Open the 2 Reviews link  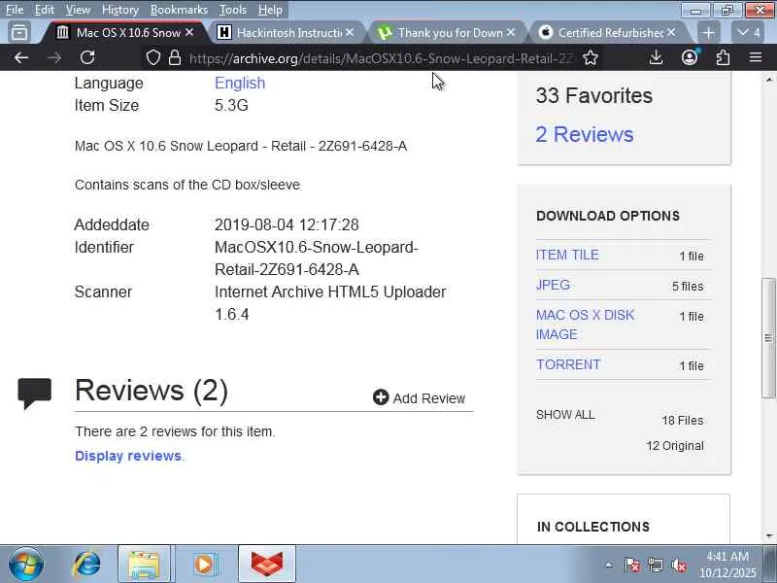pyautogui.click(x=585, y=134)
